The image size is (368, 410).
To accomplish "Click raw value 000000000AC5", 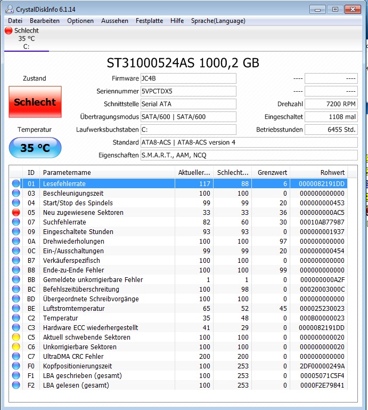I will (x=322, y=212).
